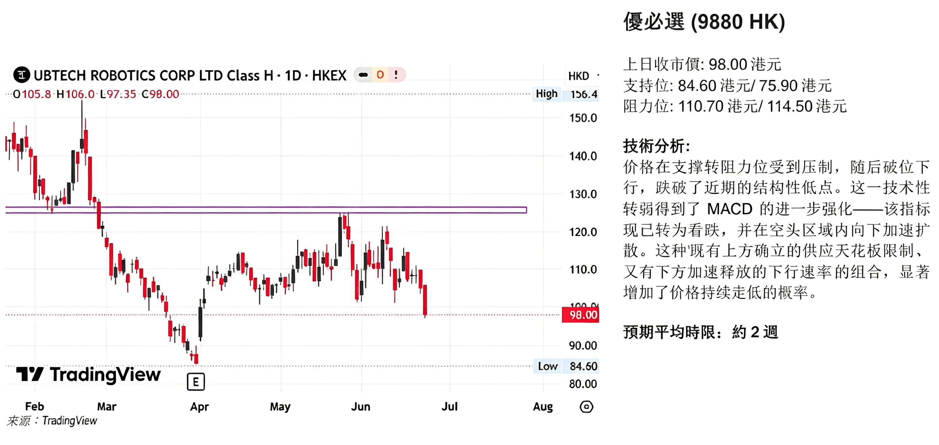This screenshot has height=445, width=939.
Task: Open the HKD currency dropdown
Action: [x=583, y=76]
